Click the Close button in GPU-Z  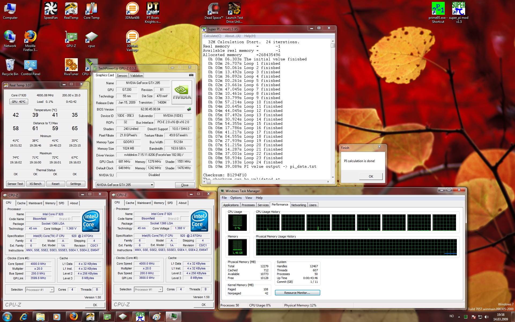pyautogui.click(x=185, y=185)
